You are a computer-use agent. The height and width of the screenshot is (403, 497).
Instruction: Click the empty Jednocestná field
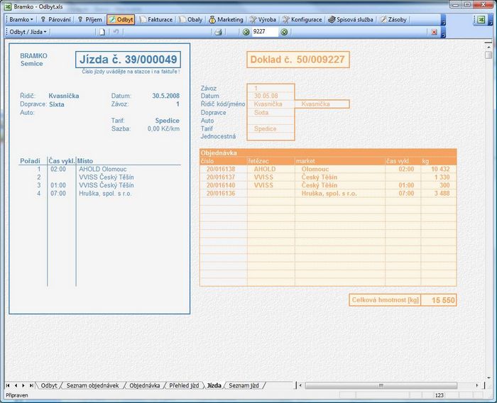pos(271,136)
